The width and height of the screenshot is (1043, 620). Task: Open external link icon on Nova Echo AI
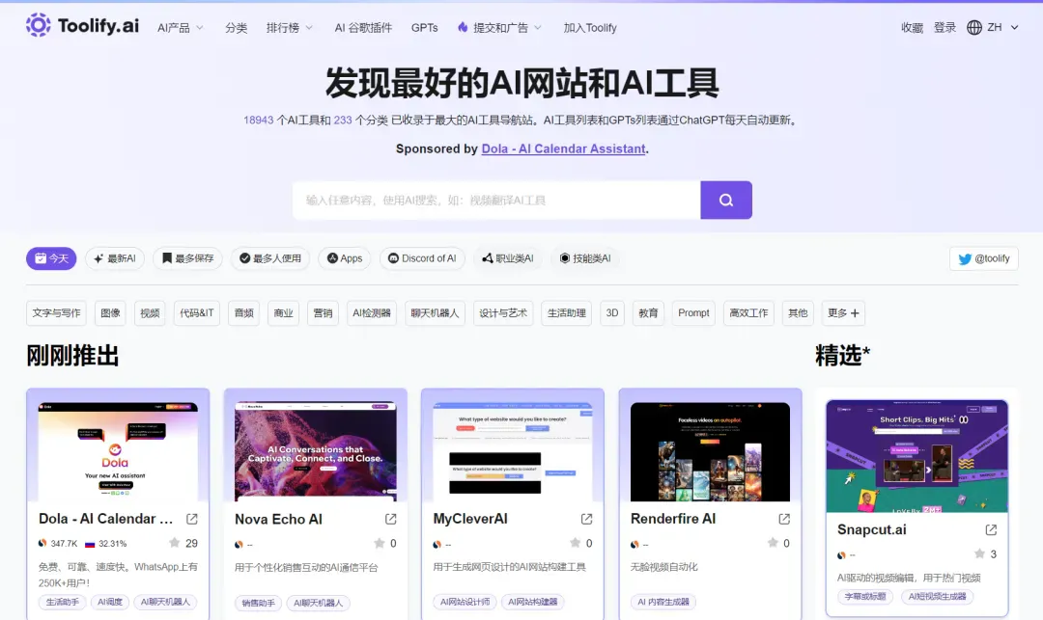point(390,519)
